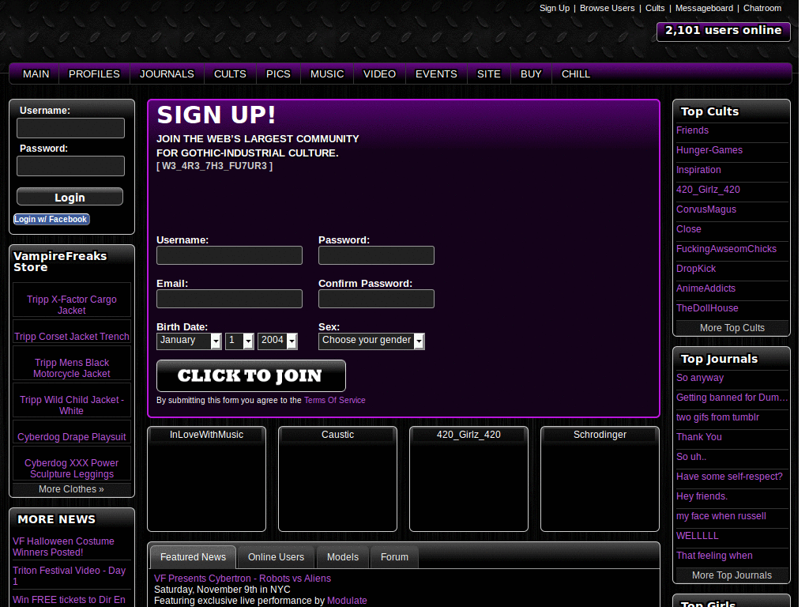Viewport: 809px width, 607px height.
Task: Click More Top Journals
Action: 732,575
